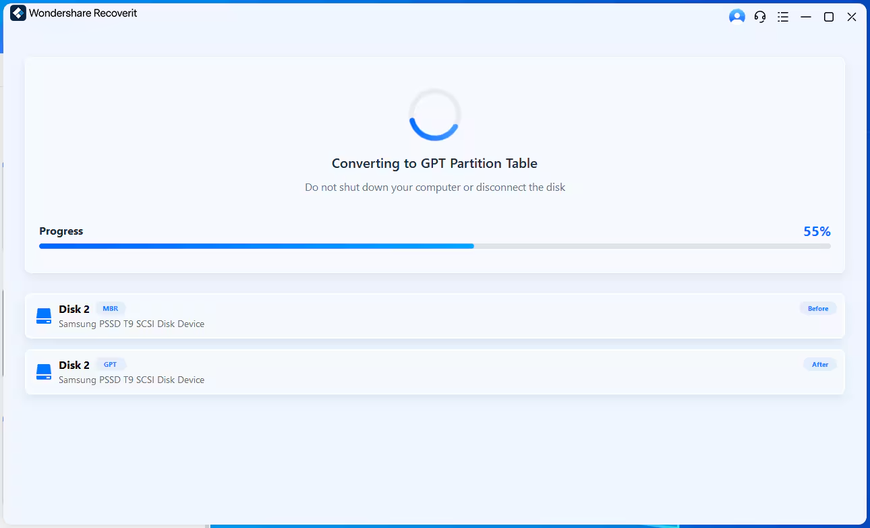Click the Wondershare Recoverit title text
Viewport: 870px width, 528px height.
pyautogui.click(x=83, y=13)
